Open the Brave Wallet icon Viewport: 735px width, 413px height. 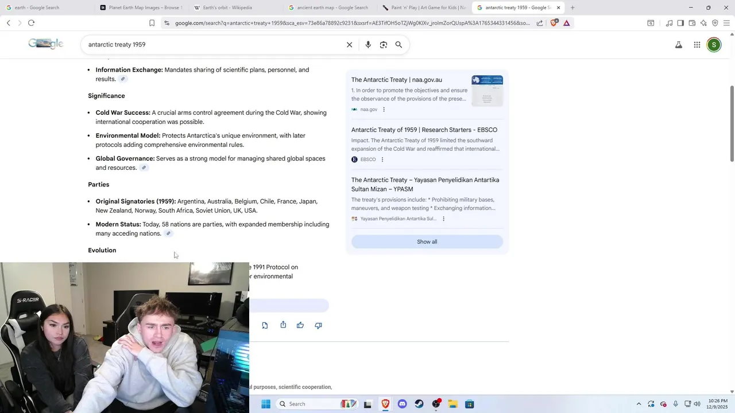tap(692, 23)
